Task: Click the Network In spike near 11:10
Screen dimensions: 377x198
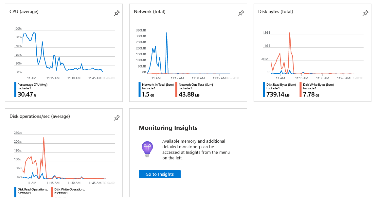Action: (167, 34)
